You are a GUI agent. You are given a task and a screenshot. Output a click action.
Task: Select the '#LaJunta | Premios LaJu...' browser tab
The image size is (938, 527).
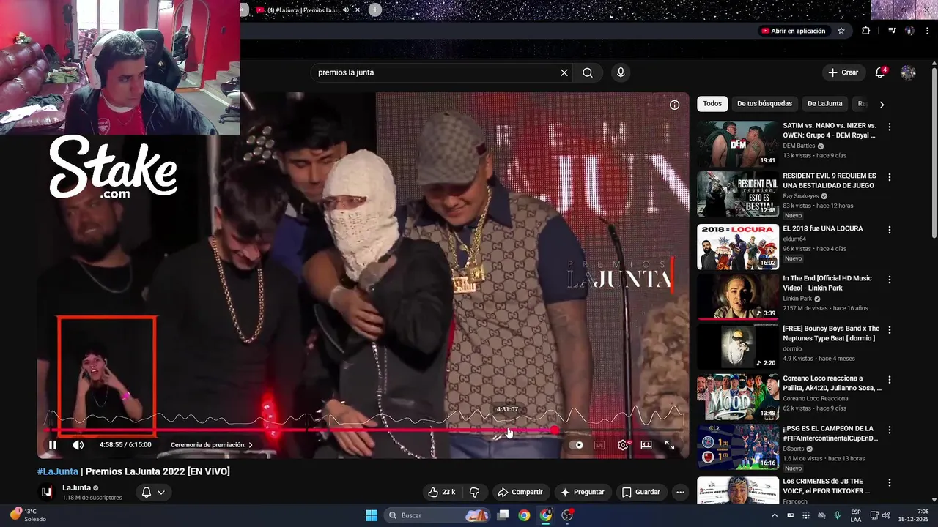tap(309, 10)
